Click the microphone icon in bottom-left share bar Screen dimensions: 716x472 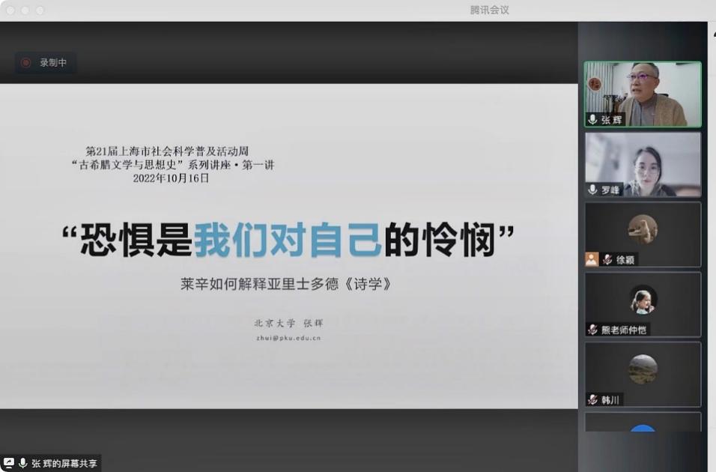pos(23,463)
